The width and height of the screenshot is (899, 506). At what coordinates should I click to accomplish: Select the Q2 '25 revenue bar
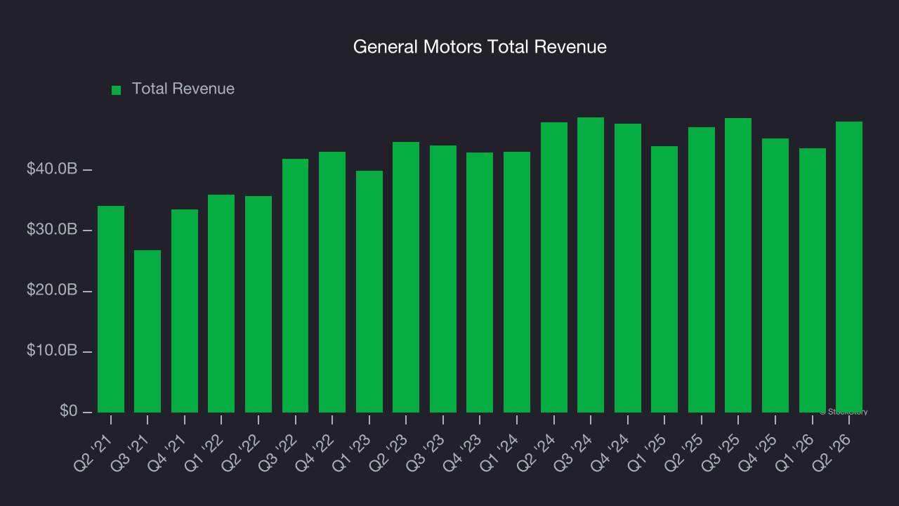(702, 270)
